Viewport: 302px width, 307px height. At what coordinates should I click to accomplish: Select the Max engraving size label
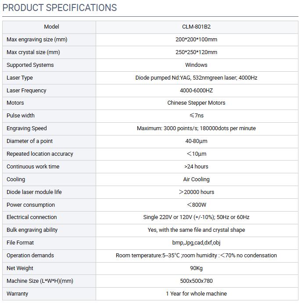pyautogui.click(x=37, y=40)
